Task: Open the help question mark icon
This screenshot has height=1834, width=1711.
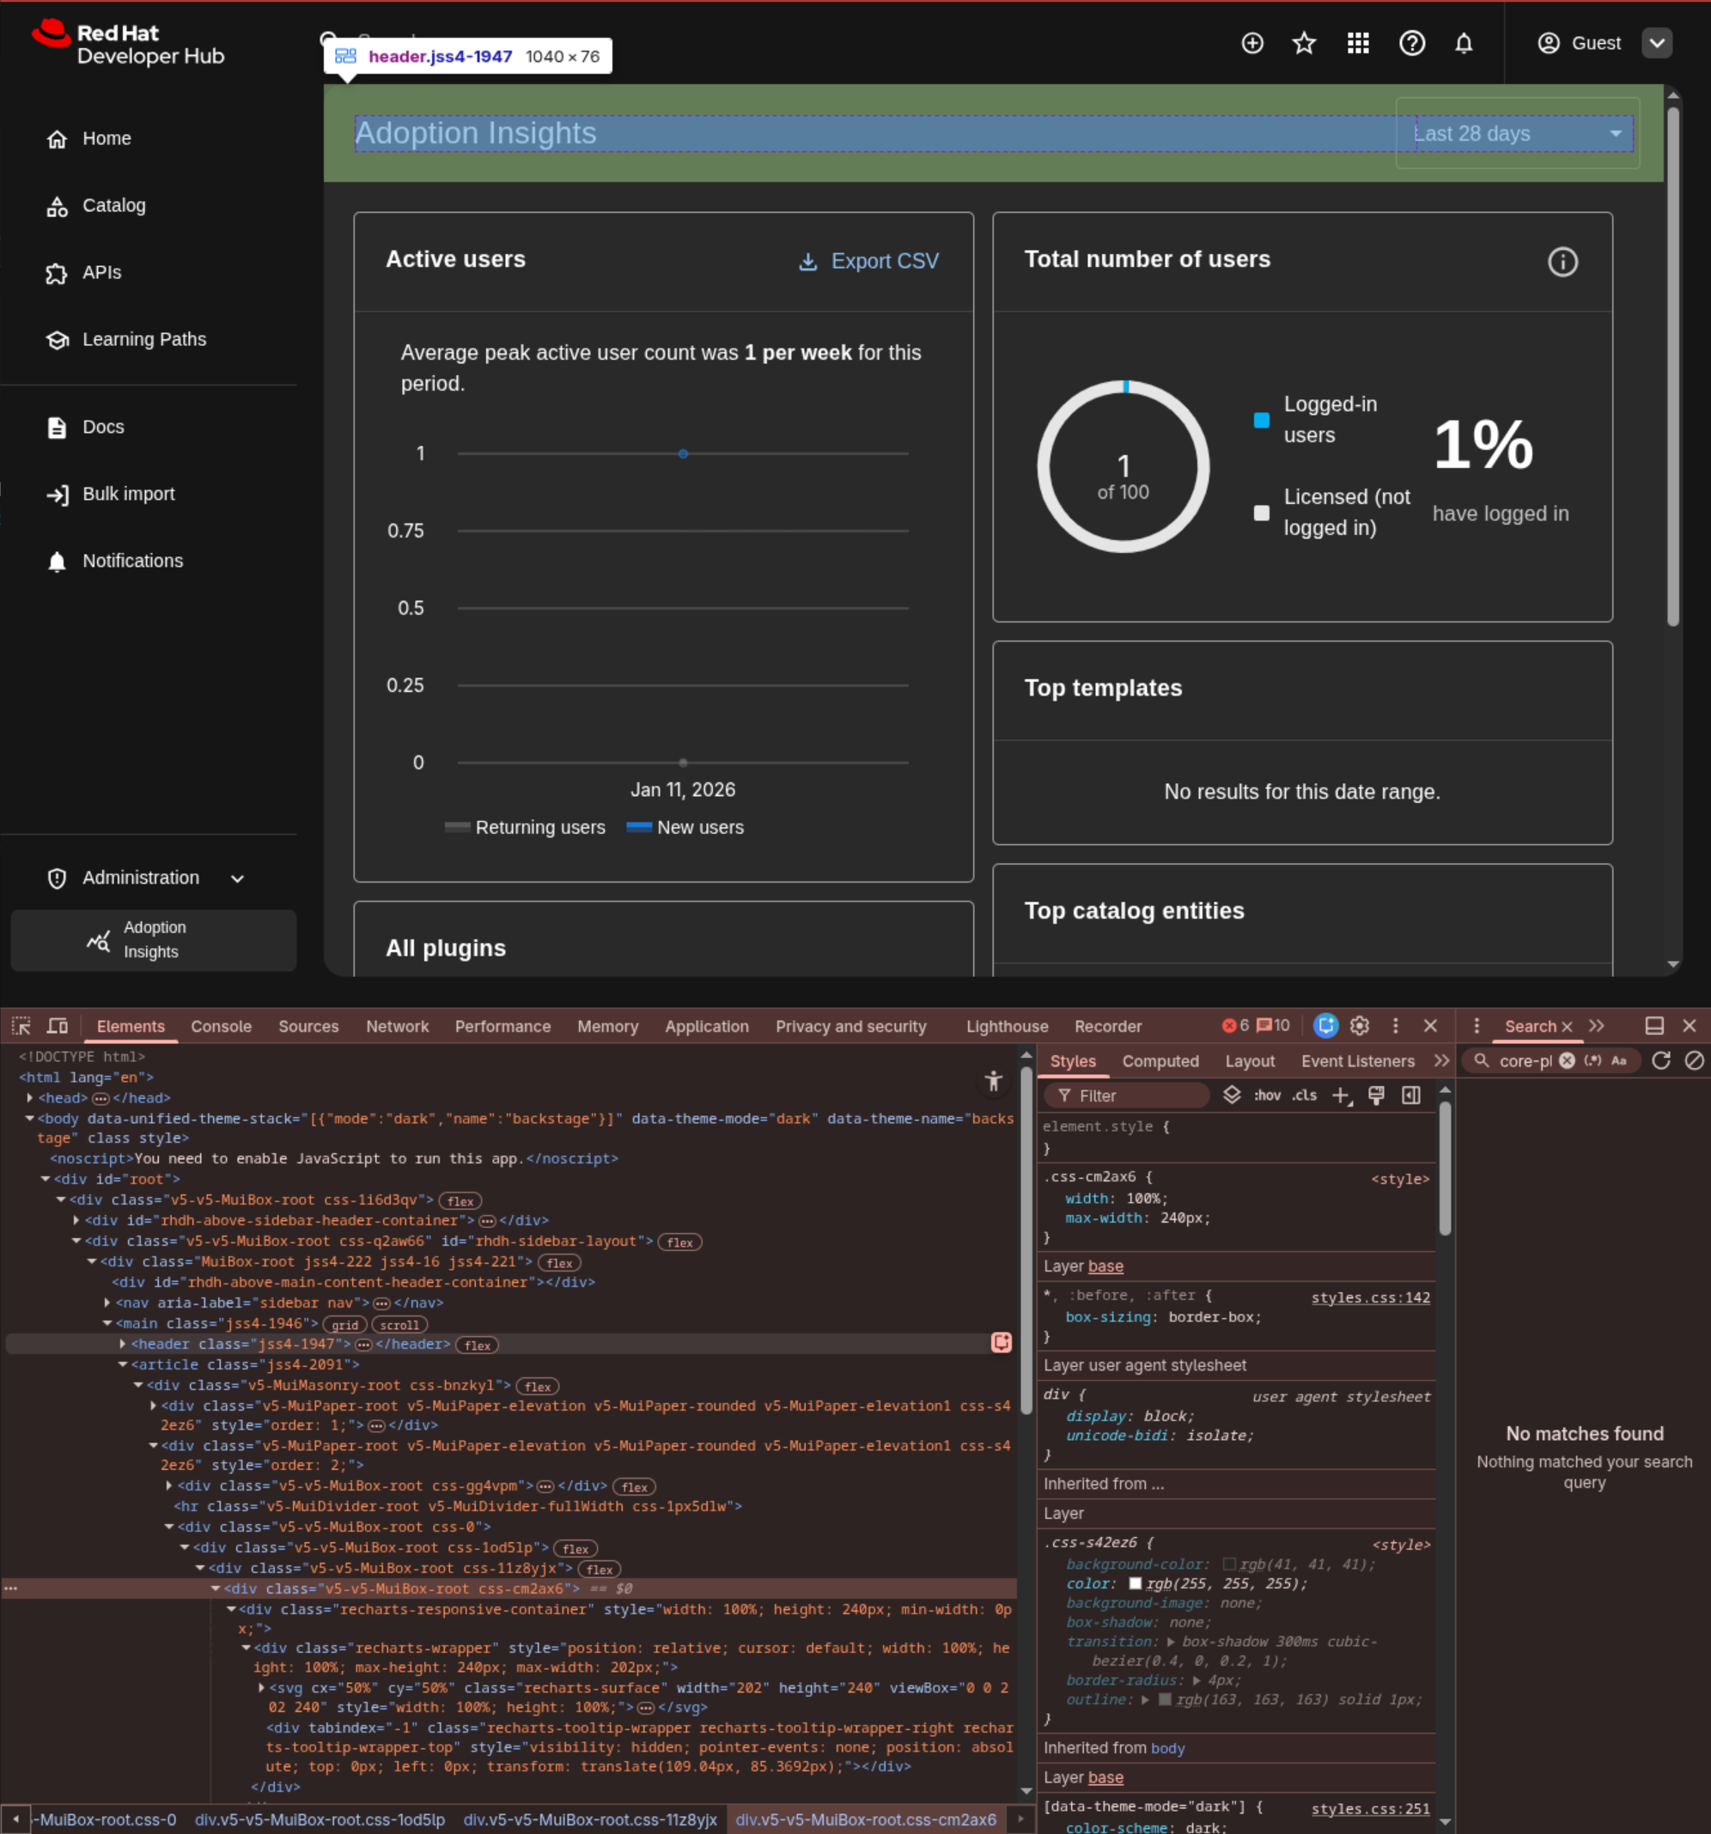Action: (1411, 43)
